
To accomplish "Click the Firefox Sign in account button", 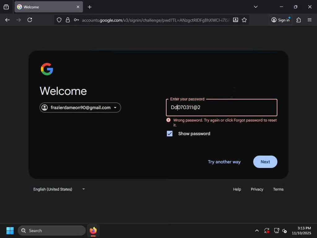I will point(280,20).
